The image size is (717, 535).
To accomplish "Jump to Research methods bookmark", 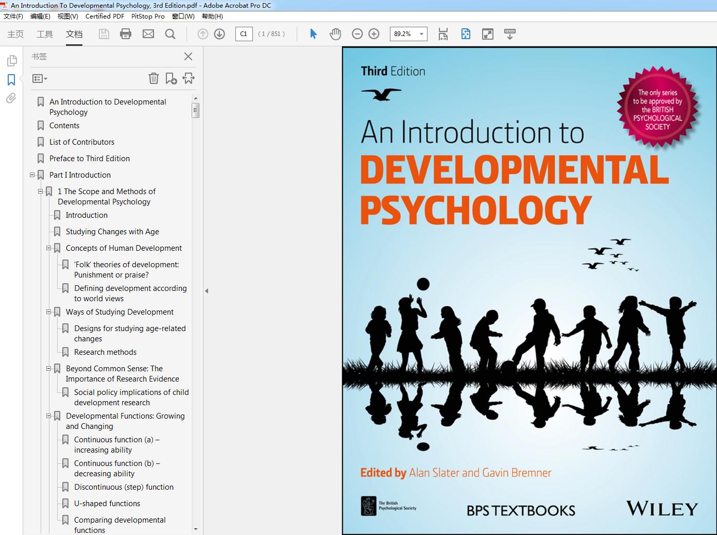I will point(105,352).
